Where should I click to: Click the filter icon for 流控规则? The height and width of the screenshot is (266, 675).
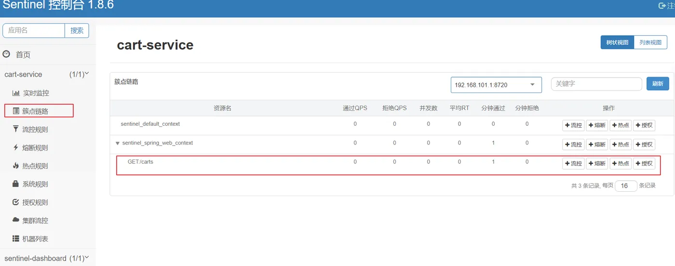coord(16,129)
